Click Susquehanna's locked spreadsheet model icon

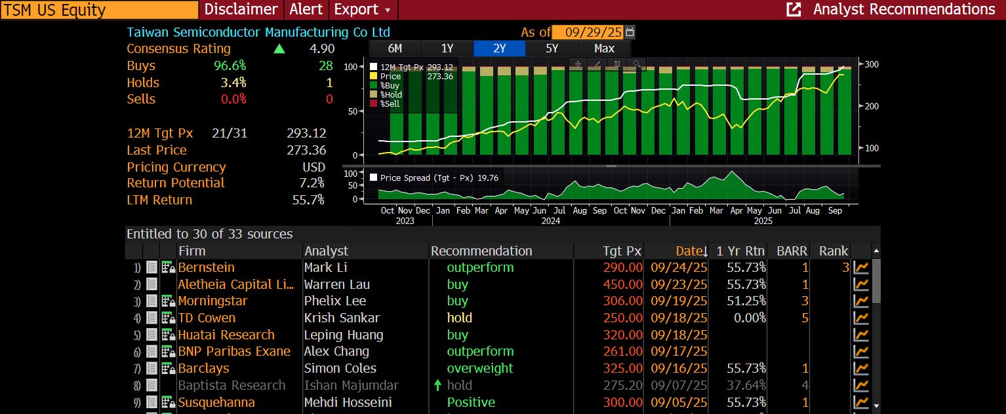click(x=169, y=402)
